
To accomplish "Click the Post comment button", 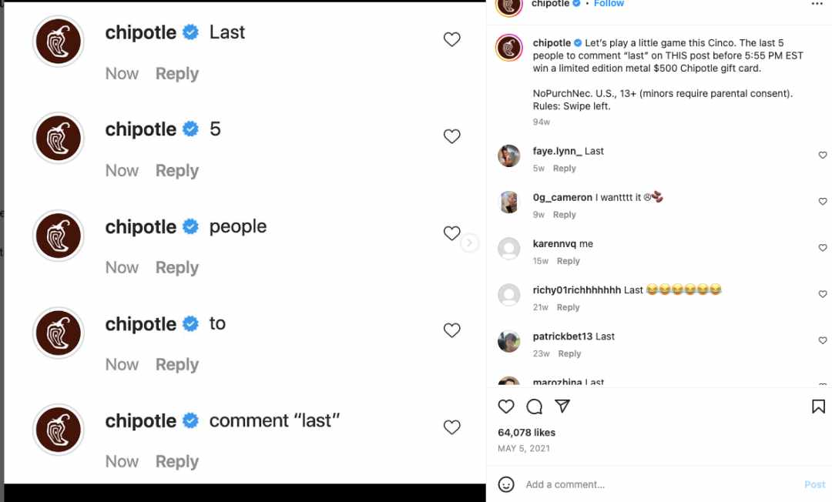I will pos(814,484).
